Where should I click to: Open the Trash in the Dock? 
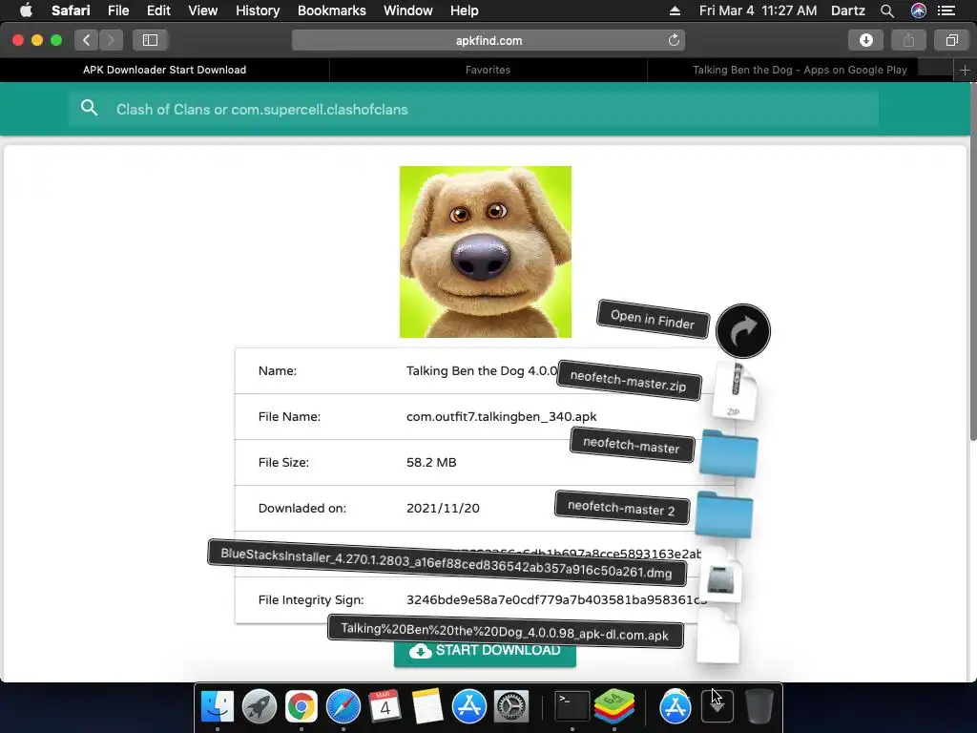point(759,706)
